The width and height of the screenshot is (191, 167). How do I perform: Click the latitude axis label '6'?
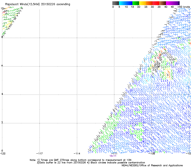2,66
